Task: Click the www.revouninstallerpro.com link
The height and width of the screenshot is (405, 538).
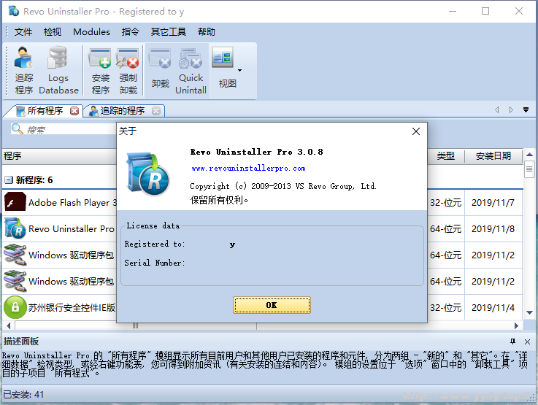Action: click(x=248, y=169)
